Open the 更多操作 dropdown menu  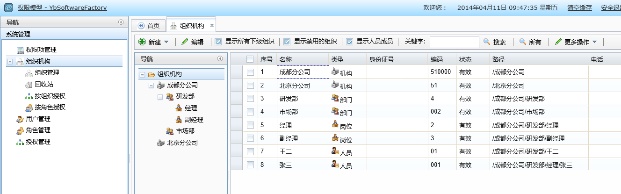(576, 42)
